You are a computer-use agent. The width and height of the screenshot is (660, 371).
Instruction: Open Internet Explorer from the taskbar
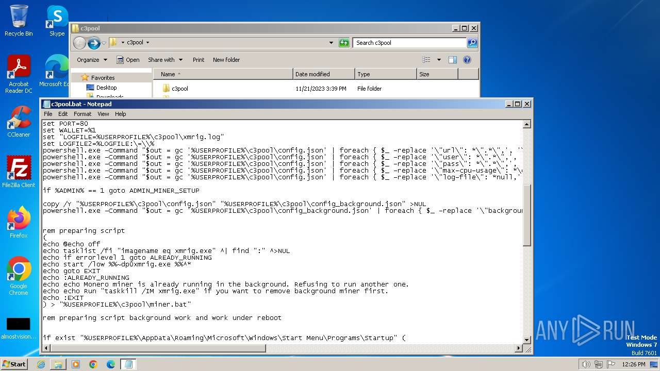point(41,364)
